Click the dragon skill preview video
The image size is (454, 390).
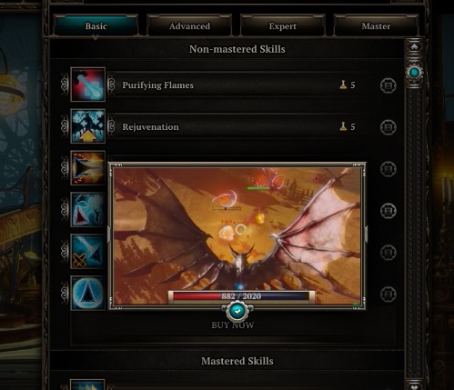tap(237, 235)
